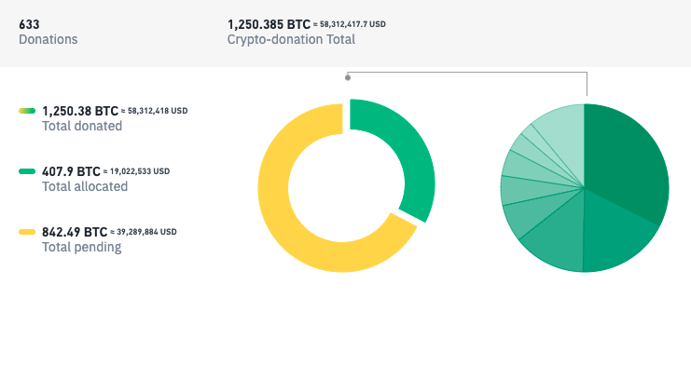Click the green Total allocated legend swatch
The width and height of the screenshot is (691, 366).
tap(27, 171)
